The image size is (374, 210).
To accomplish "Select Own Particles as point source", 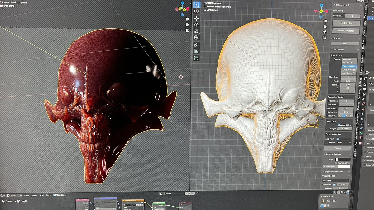I will pos(349,66).
